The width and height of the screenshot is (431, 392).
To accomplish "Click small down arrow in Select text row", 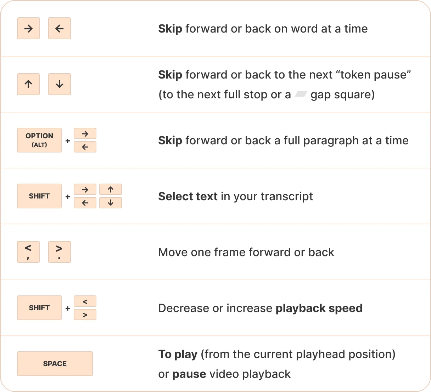I will pyautogui.click(x=111, y=203).
